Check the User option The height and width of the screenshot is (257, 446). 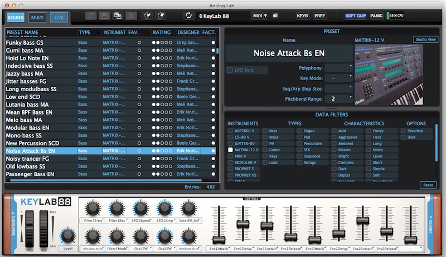tap(403, 137)
